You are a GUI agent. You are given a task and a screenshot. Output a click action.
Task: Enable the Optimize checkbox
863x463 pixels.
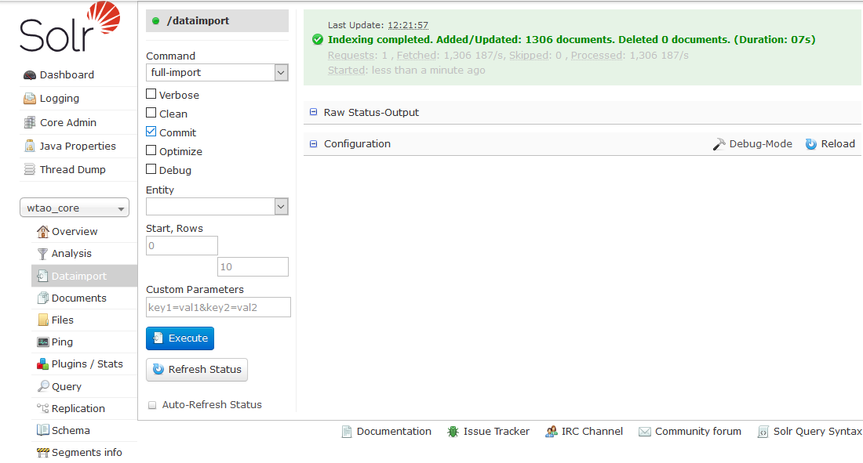click(151, 150)
